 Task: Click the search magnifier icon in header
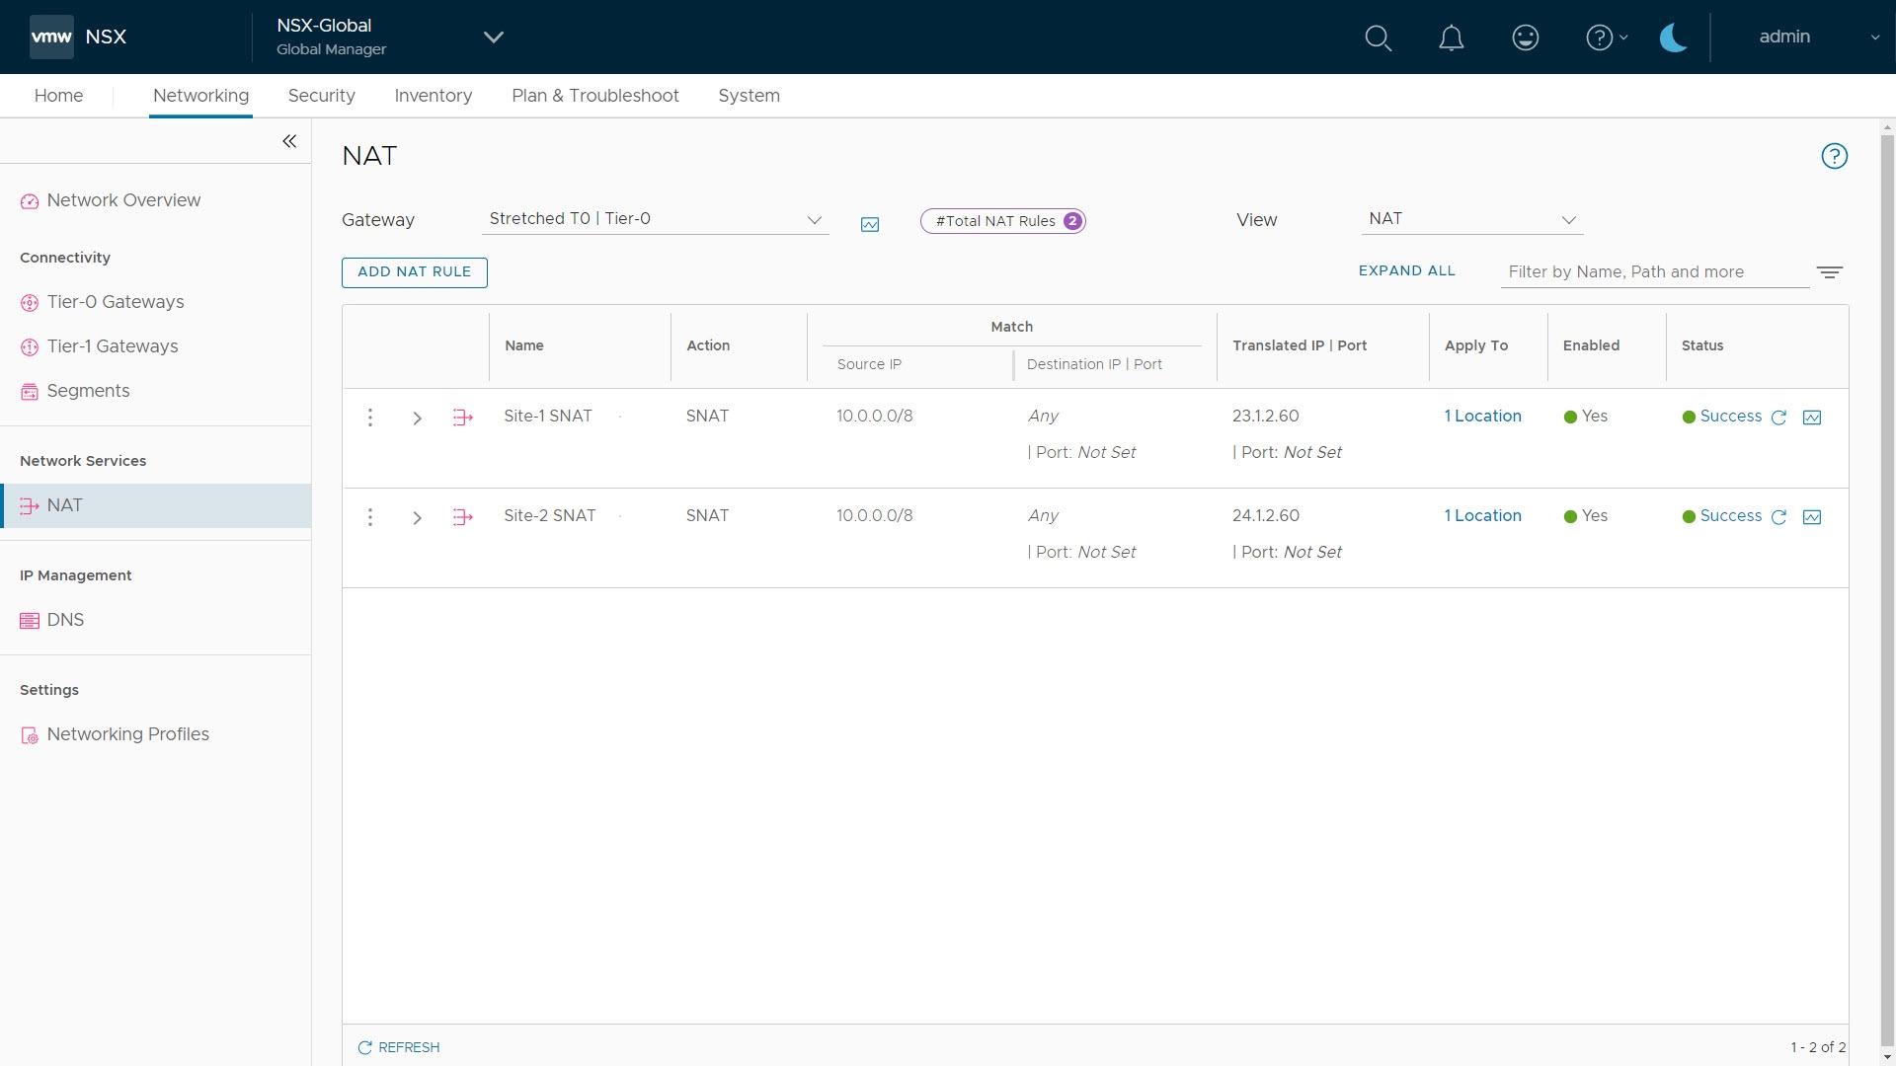(x=1378, y=38)
